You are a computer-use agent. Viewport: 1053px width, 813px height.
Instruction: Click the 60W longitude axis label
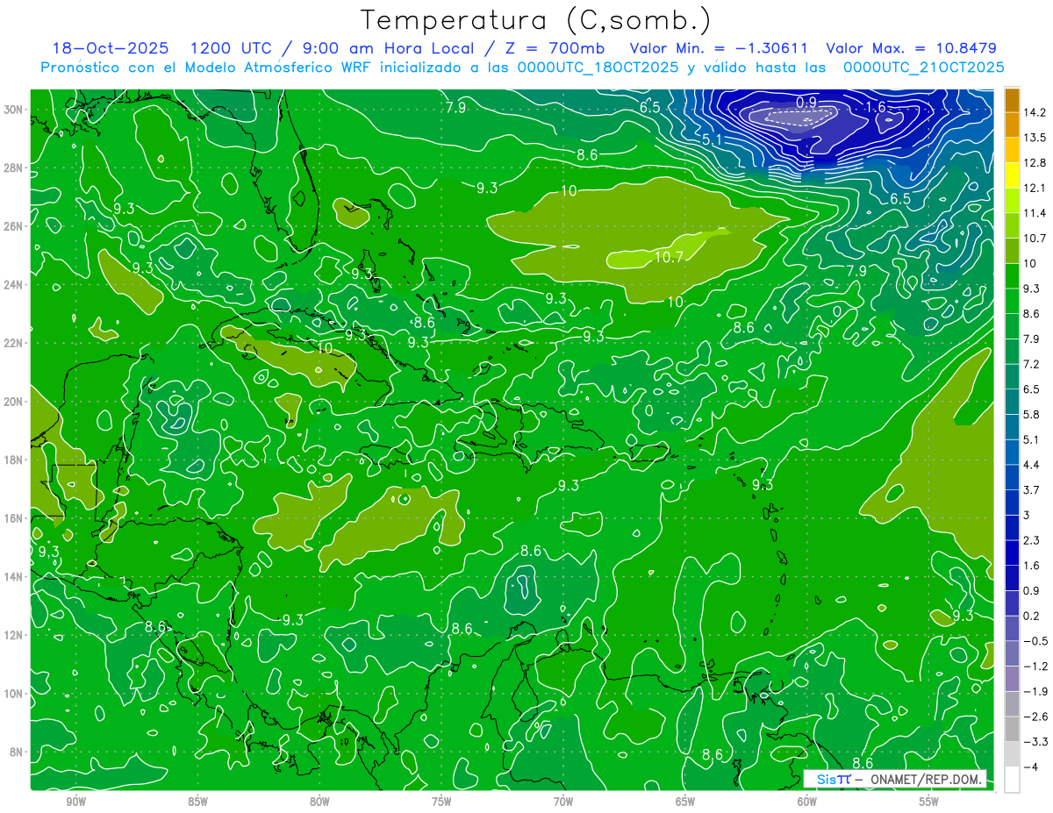coord(807,802)
